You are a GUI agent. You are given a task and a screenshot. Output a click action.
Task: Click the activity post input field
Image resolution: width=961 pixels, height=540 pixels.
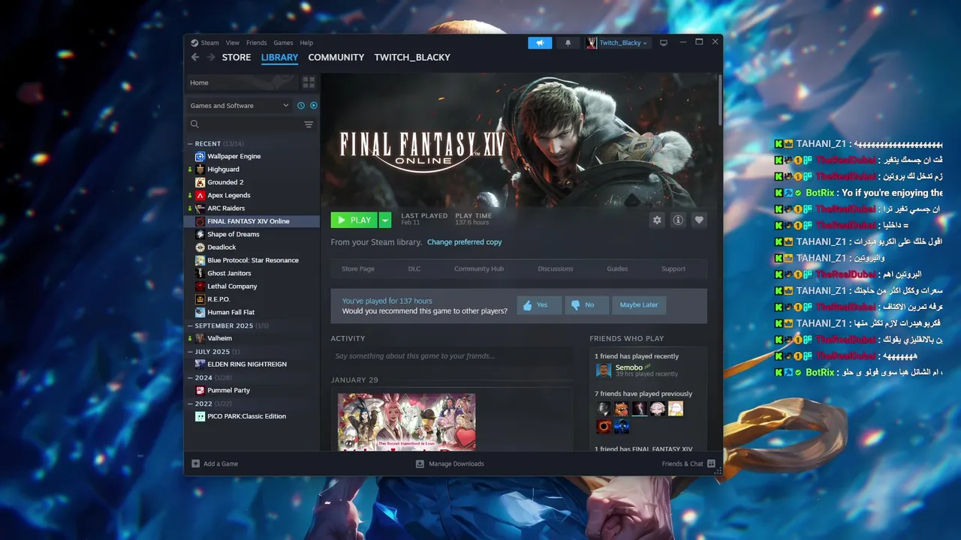coord(453,356)
